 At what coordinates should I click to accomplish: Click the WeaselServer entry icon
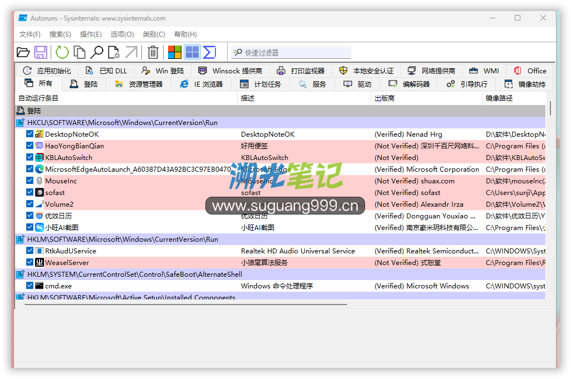point(40,262)
